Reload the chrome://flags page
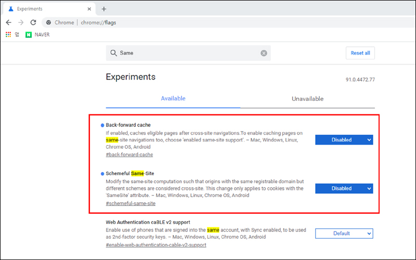This screenshot has height=260, width=416. point(33,22)
